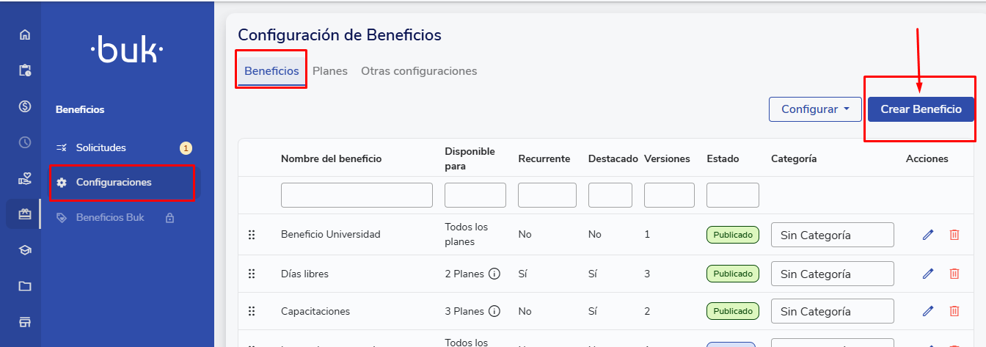This screenshot has width=986, height=347.
Task: Open the Estado filter field
Action: click(732, 195)
